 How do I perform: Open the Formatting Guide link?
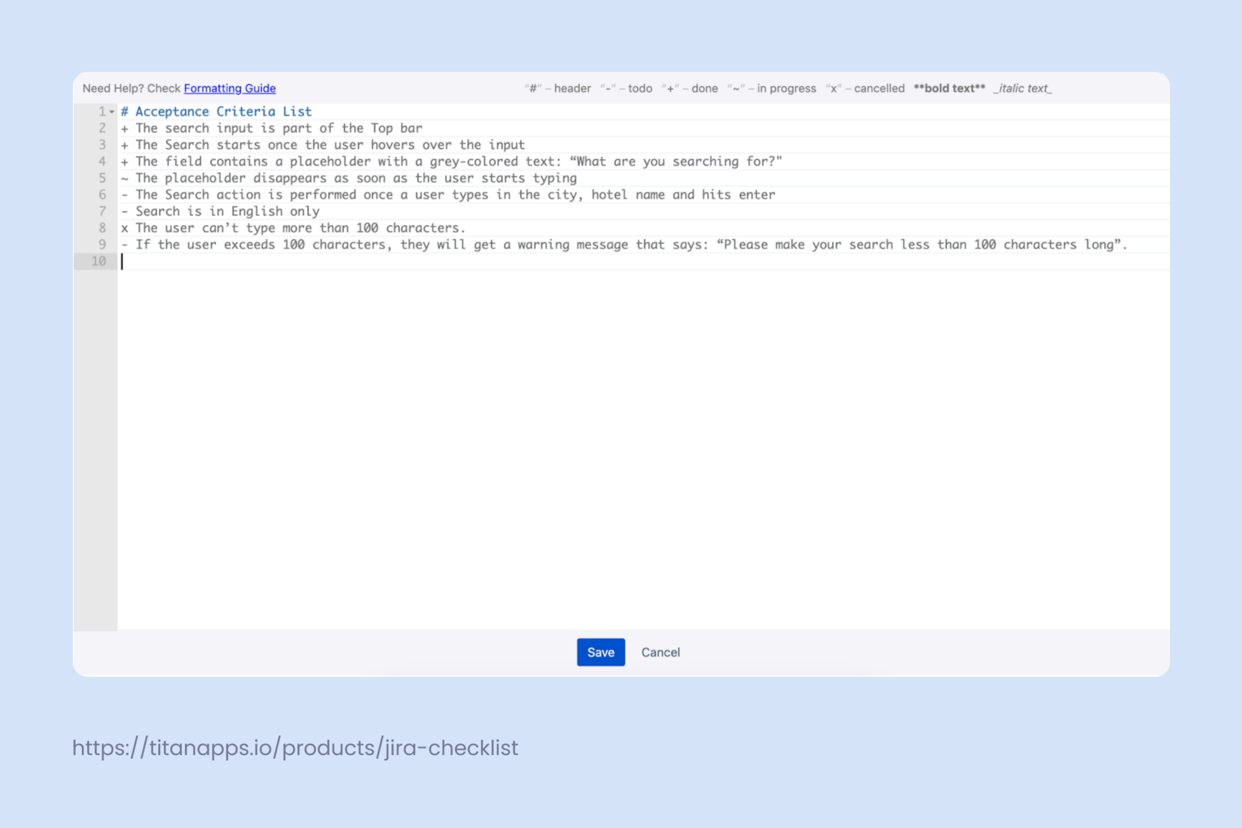(x=229, y=89)
